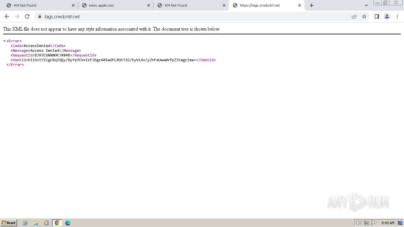Launch Microsoft Edge from taskbar
This screenshot has height=227, width=404.
[68, 223]
